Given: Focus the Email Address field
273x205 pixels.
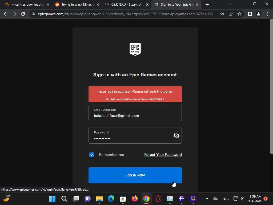Looking at the screenshot, I should [135, 113].
